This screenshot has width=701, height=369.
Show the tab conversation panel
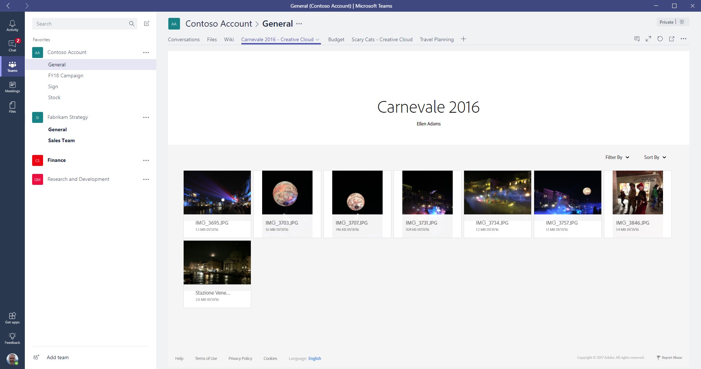pyautogui.click(x=637, y=39)
